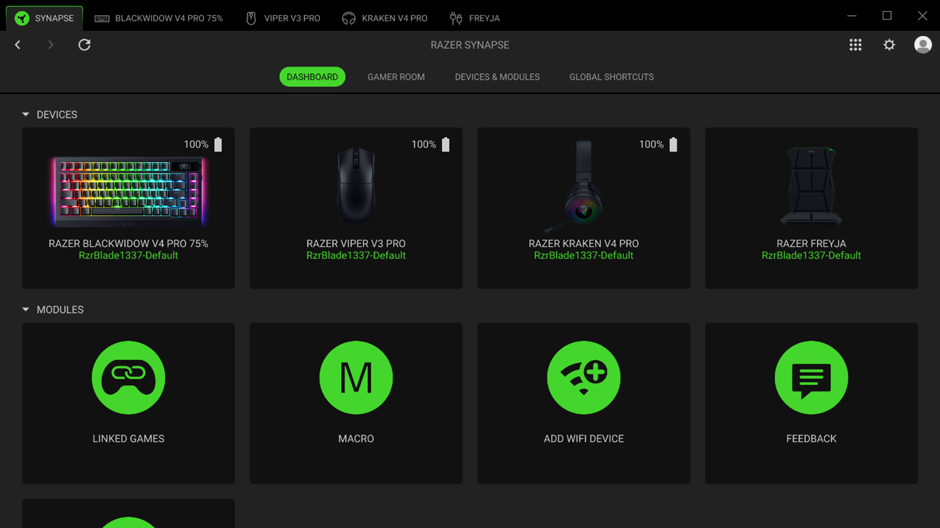Screen dimensions: 940x528
Task: Open the Feedback module
Action: (811, 378)
